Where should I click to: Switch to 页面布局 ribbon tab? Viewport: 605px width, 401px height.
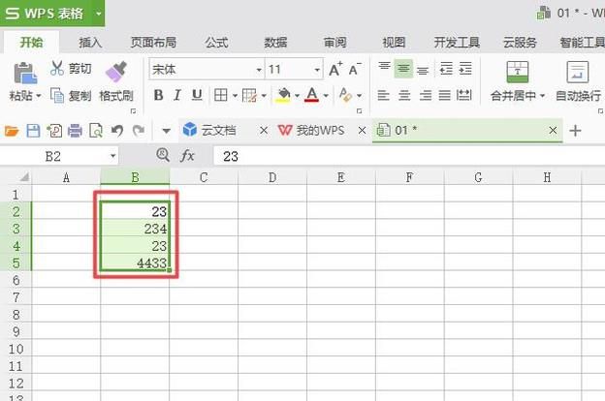pyautogui.click(x=153, y=42)
